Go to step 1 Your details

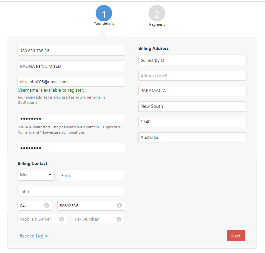click(x=104, y=14)
